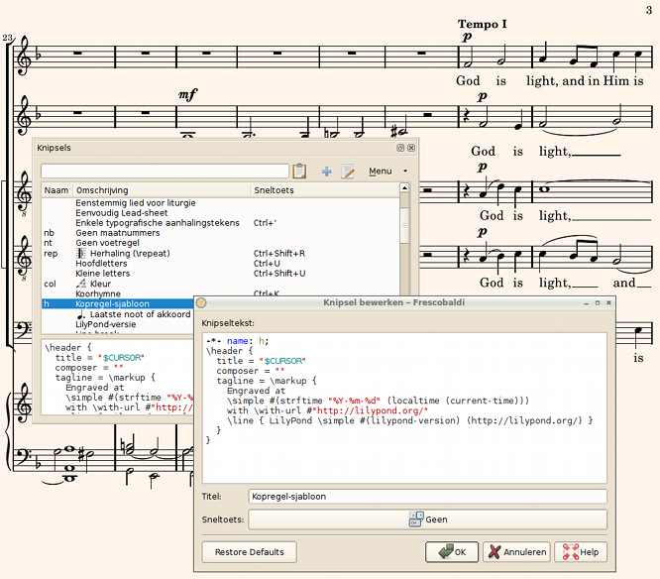Sort snippets by Naam column header
The width and height of the screenshot is (660, 579).
56,190
